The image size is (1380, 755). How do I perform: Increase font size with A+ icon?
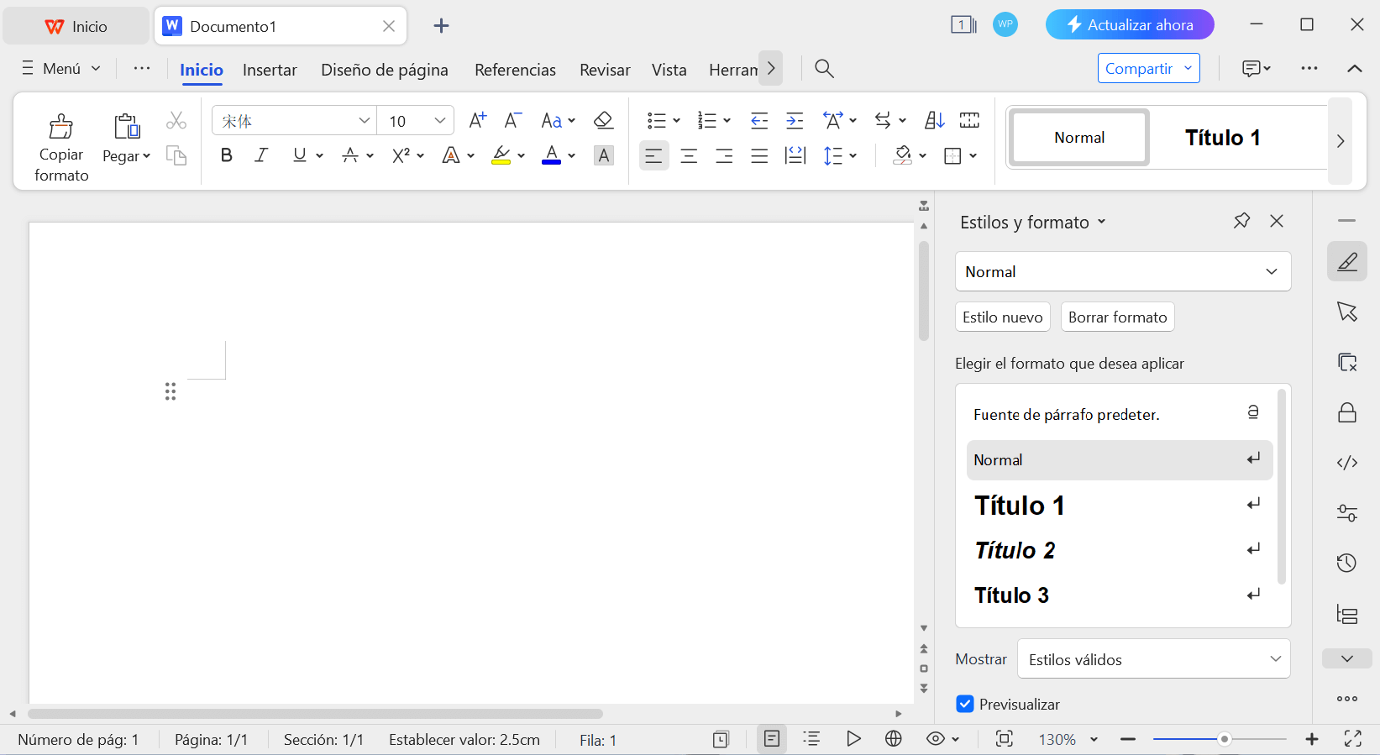pyautogui.click(x=477, y=120)
